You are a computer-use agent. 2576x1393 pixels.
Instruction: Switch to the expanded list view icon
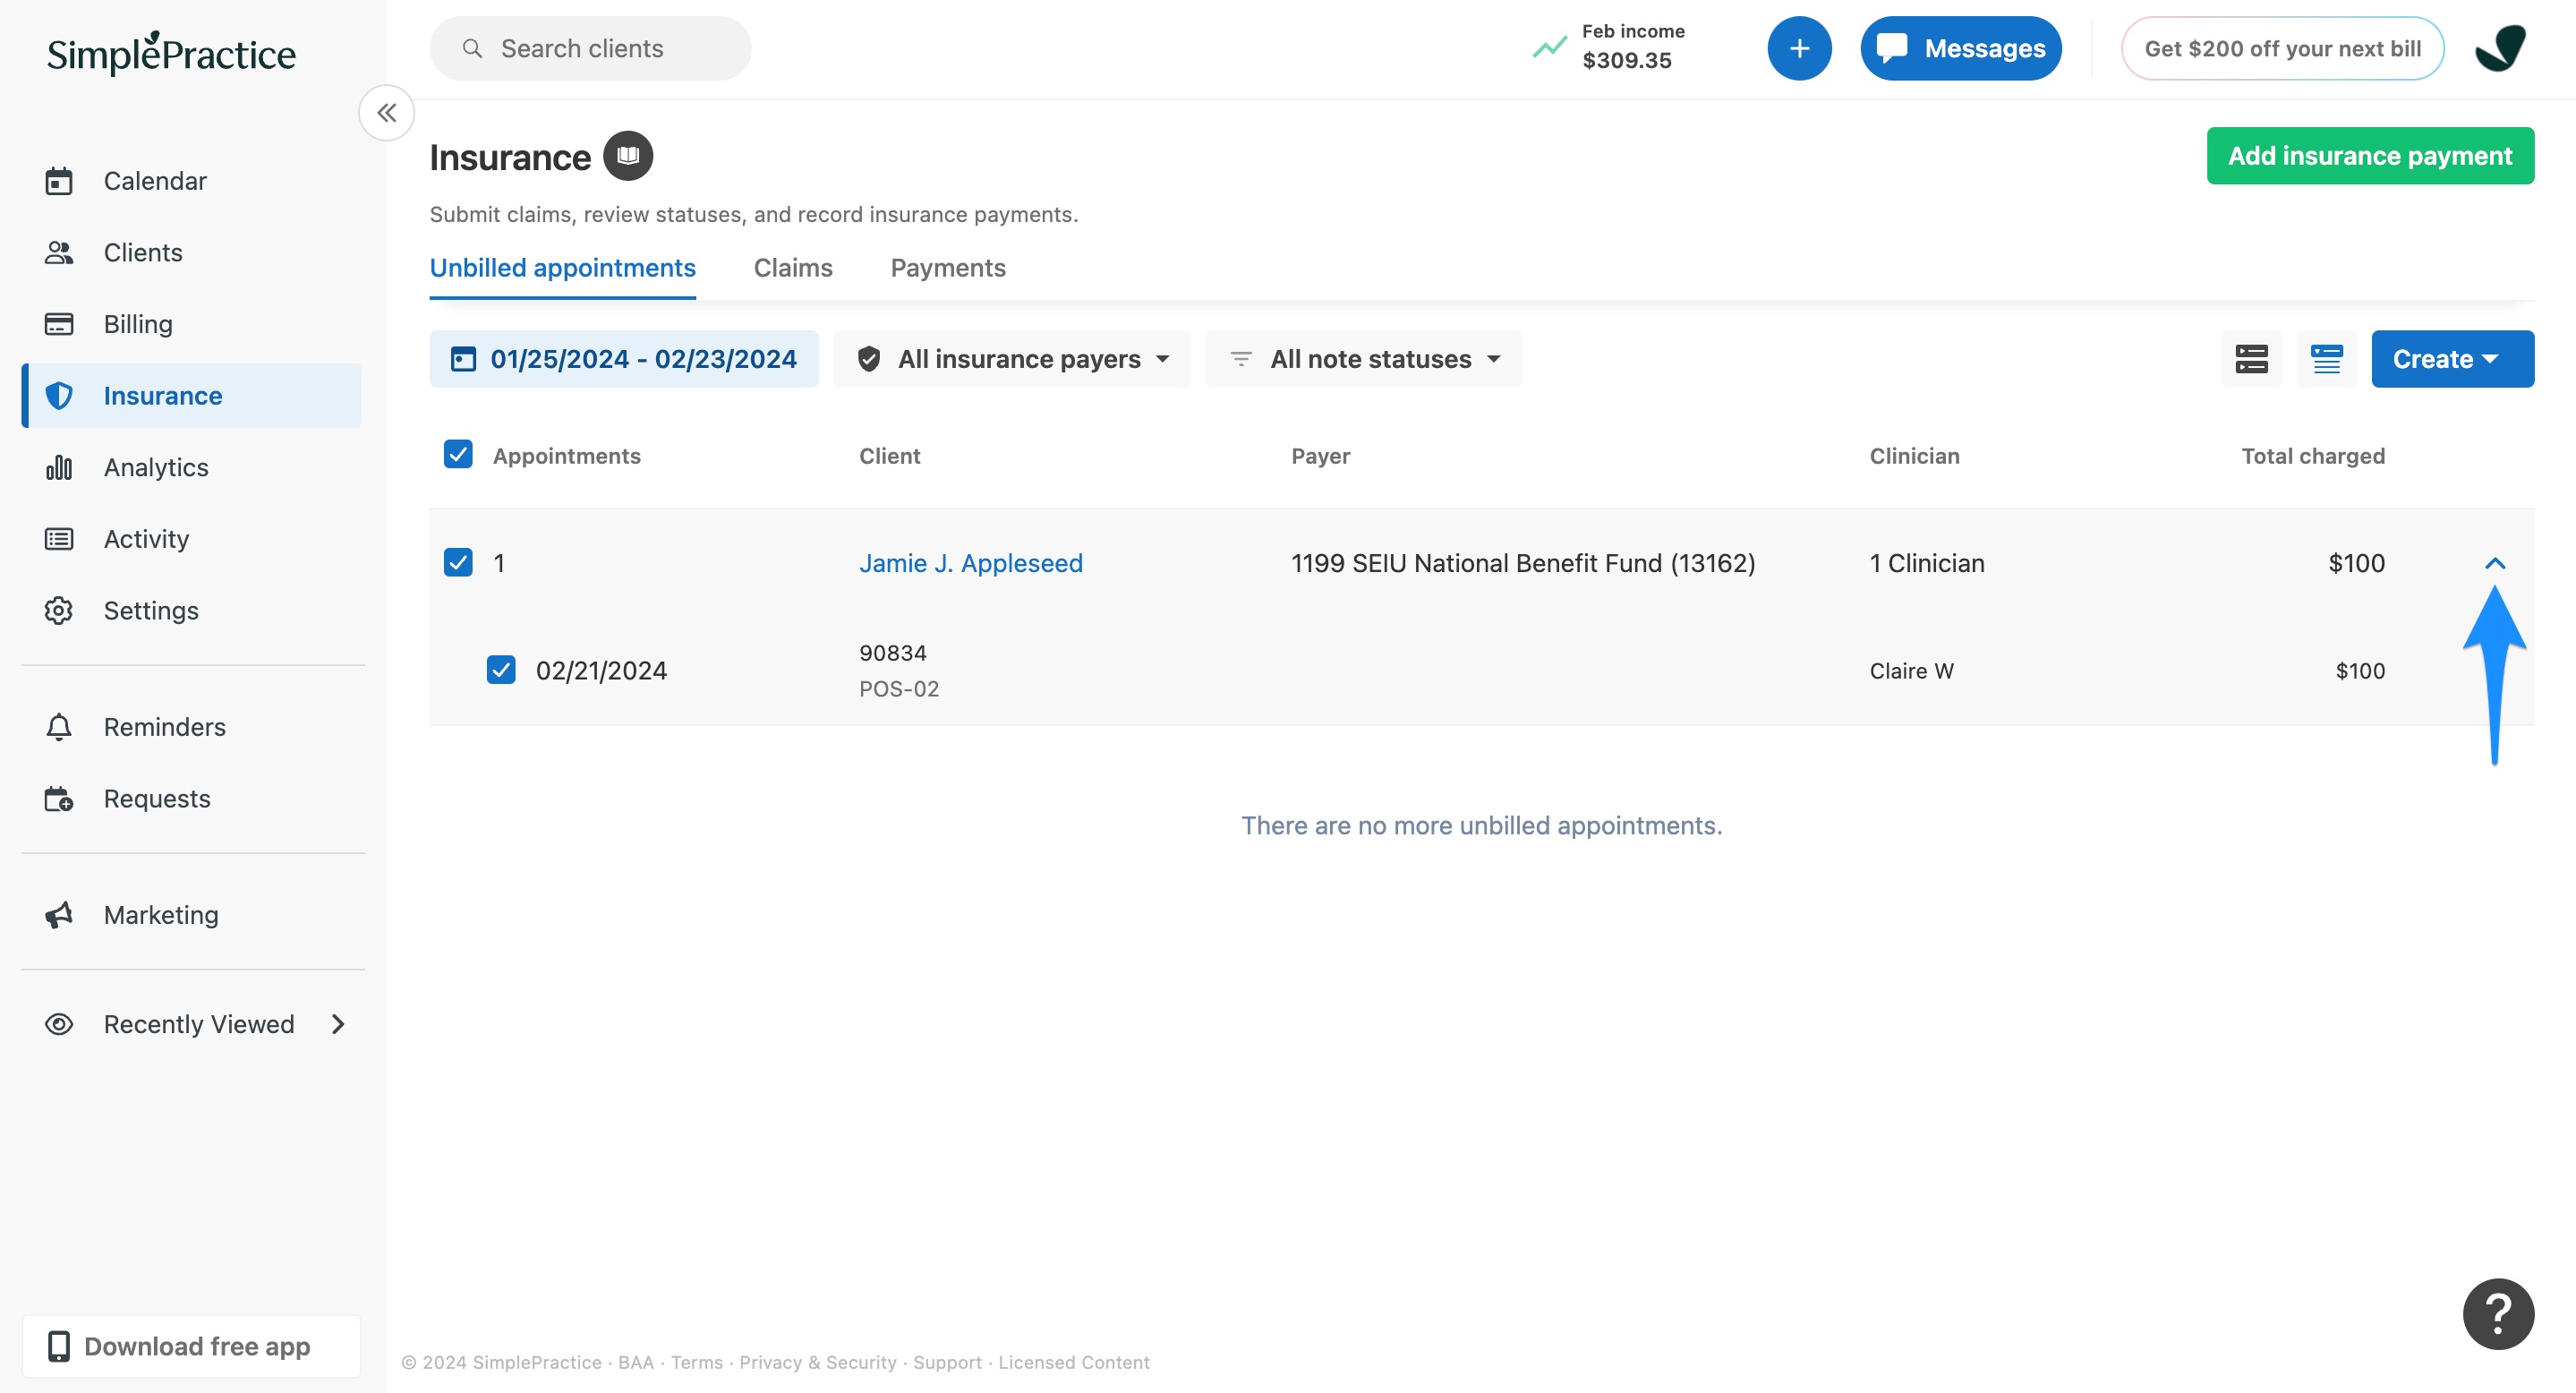click(2251, 359)
